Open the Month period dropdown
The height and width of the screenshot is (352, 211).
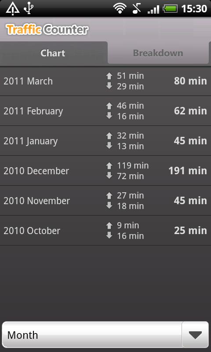(x=105, y=335)
